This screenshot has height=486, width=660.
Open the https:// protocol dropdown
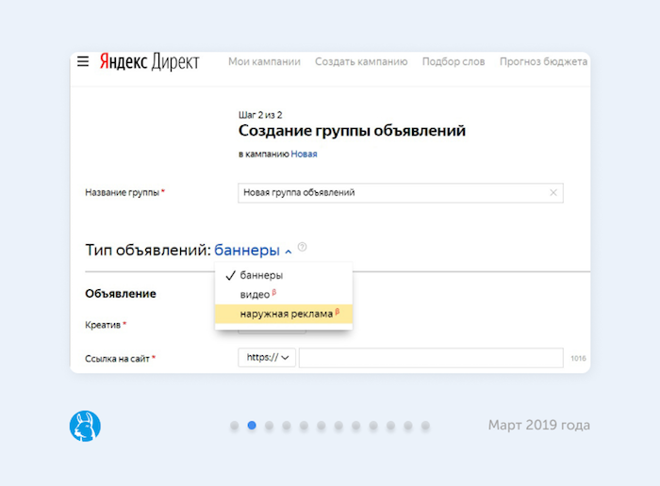267,358
